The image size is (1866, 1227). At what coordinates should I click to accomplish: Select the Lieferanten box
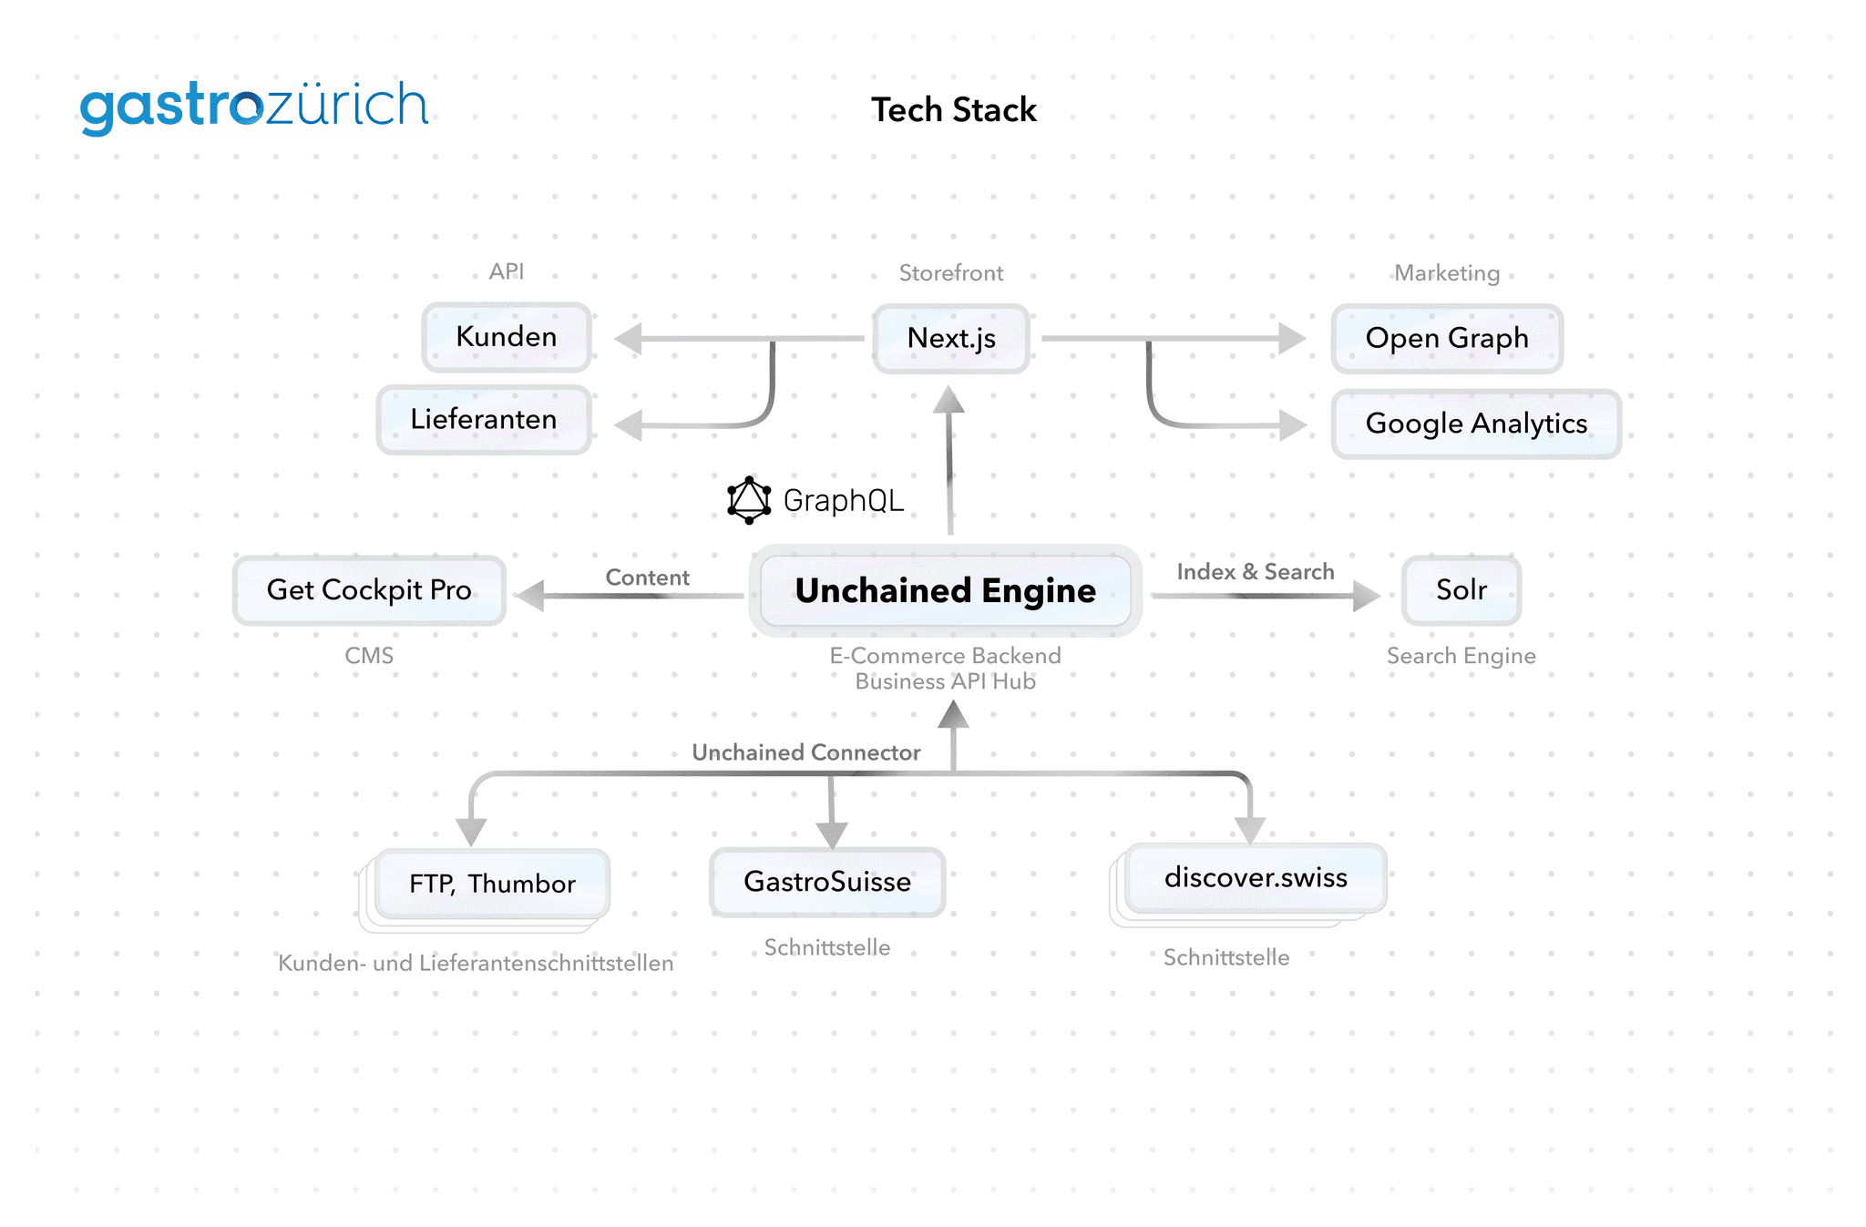pyautogui.click(x=484, y=419)
